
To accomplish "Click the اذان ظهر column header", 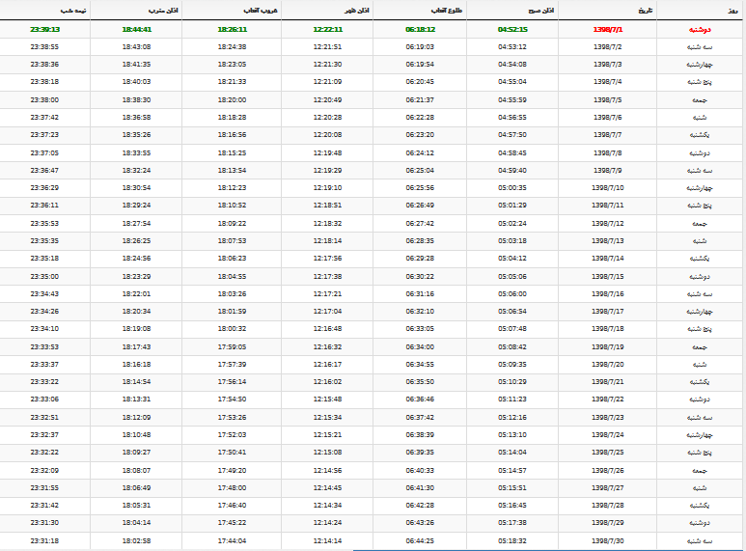I will pyautogui.click(x=357, y=11).
